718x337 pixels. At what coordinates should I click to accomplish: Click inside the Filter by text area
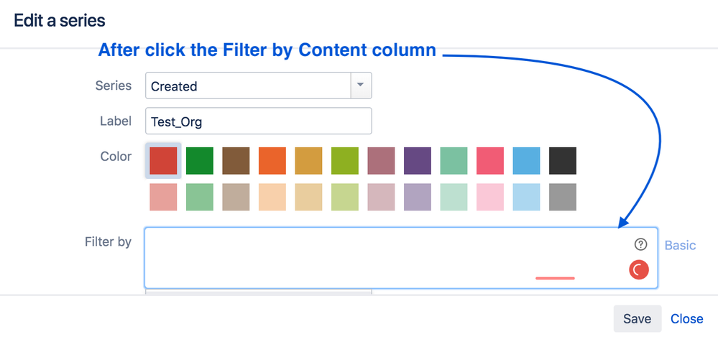[401, 258]
